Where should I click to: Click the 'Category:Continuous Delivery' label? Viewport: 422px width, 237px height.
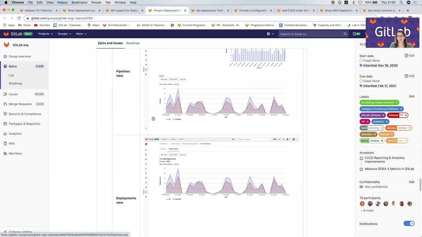(379, 109)
